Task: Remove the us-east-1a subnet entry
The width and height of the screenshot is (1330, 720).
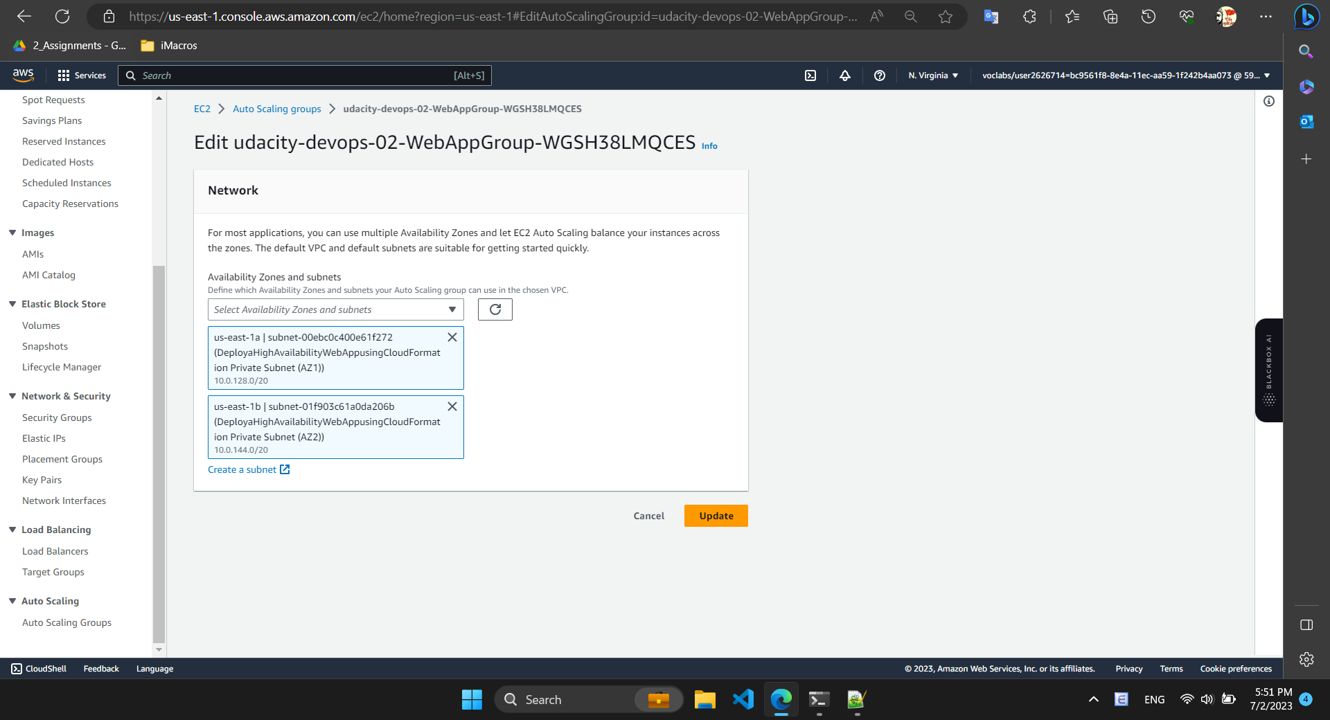Action: (452, 337)
